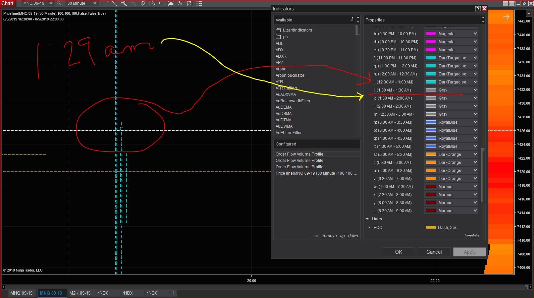Click the zoom in magnifier icon

point(124,3)
